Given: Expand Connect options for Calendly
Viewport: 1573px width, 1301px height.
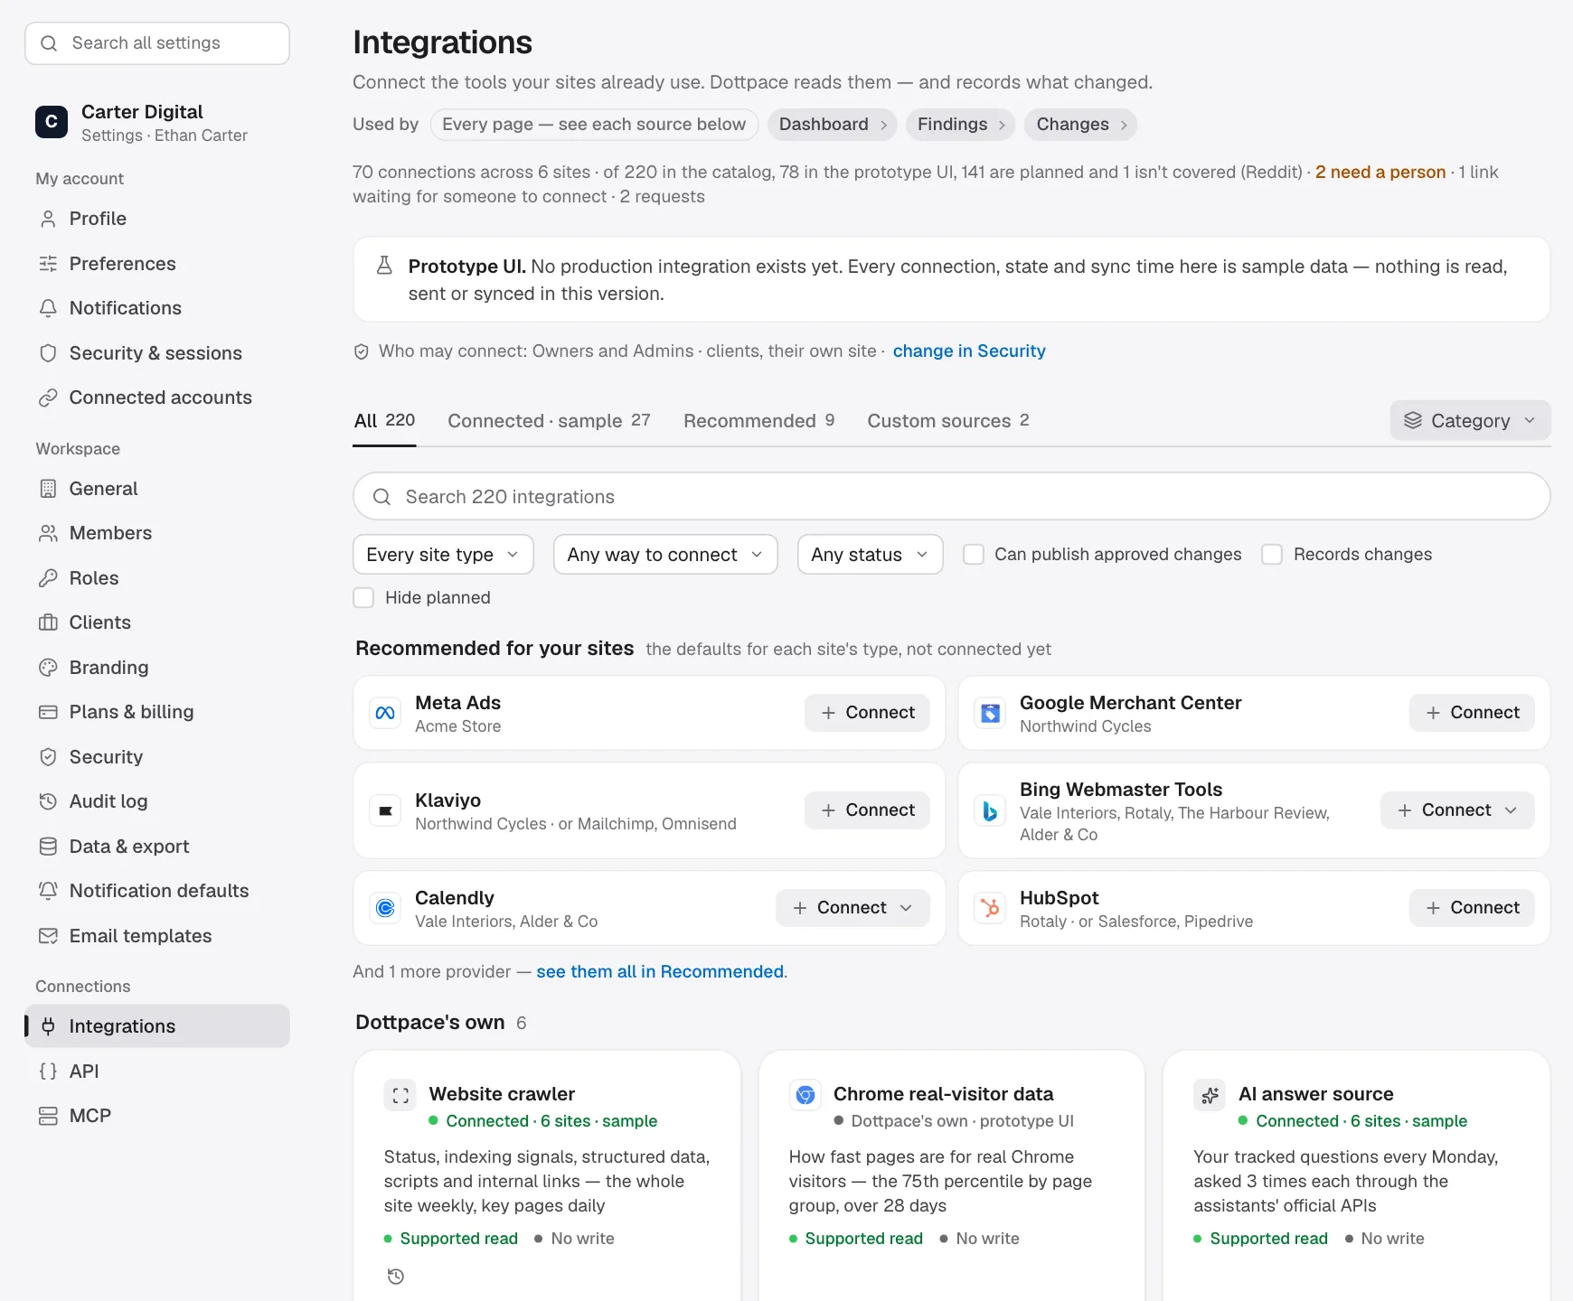Looking at the screenshot, I should (x=852, y=908).
